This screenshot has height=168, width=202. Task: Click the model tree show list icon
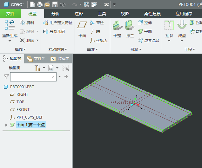tap(51, 68)
